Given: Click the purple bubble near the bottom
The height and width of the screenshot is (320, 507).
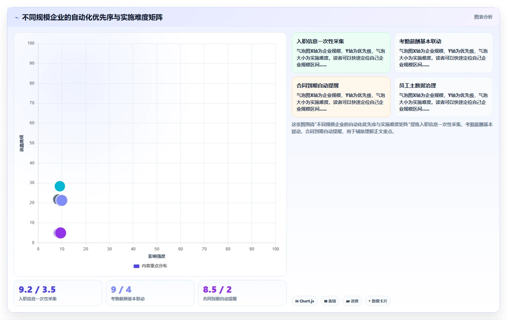Looking at the screenshot, I should tap(61, 233).
